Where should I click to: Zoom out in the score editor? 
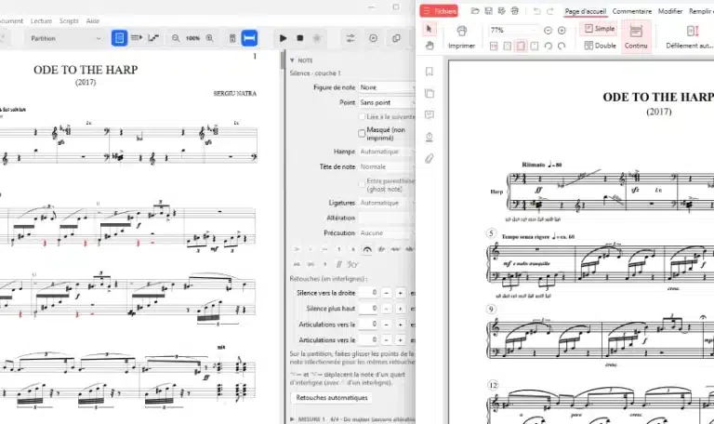pyautogui.click(x=176, y=38)
